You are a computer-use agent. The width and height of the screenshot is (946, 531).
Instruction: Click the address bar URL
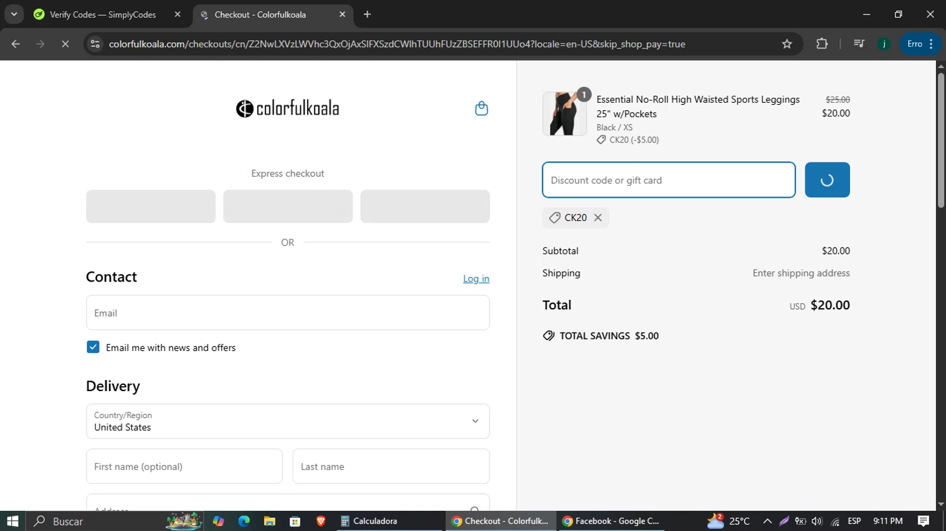(x=397, y=44)
